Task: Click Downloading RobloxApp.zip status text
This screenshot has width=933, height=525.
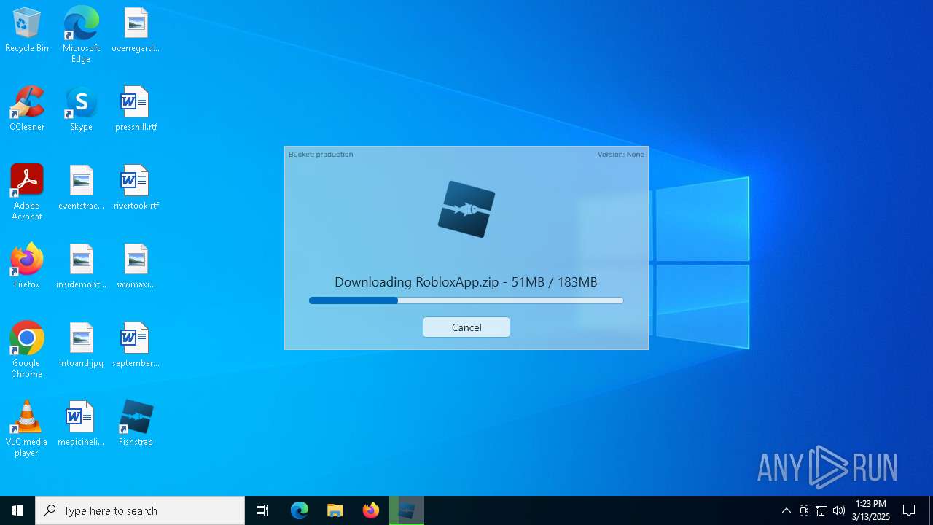Action: (466, 282)
